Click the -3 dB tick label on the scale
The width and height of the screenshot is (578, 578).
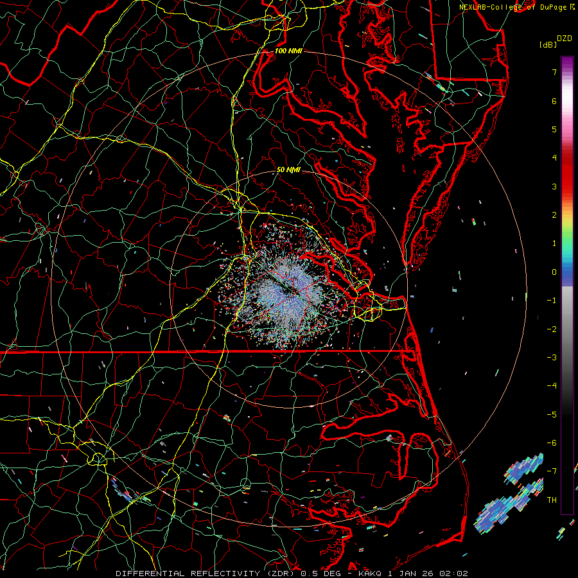click(552, 358)
